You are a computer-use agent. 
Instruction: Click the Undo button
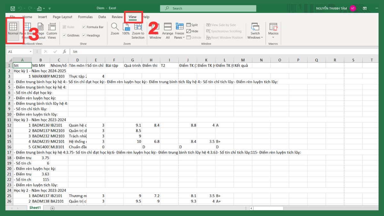pyautogui.click(x=20, y=8)
